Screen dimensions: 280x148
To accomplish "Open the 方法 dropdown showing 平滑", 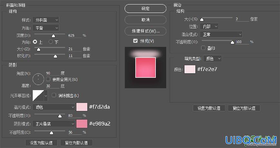I will [46, 28].
